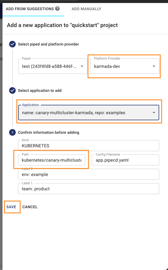Click the Path input field
This screenshot has height=270, width=168.
click(51, 160)
